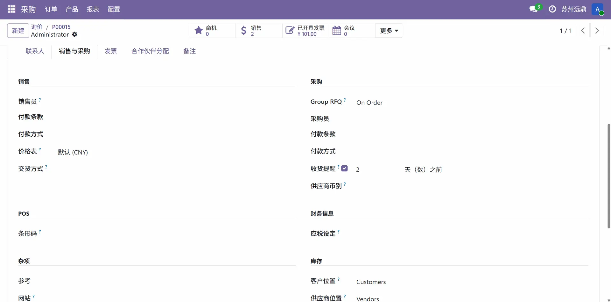Click the star icon for 商机

point(199,31)
